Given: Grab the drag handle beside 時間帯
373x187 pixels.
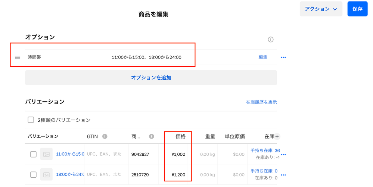Looking at the screenshot, I should (x=18, y=57).
